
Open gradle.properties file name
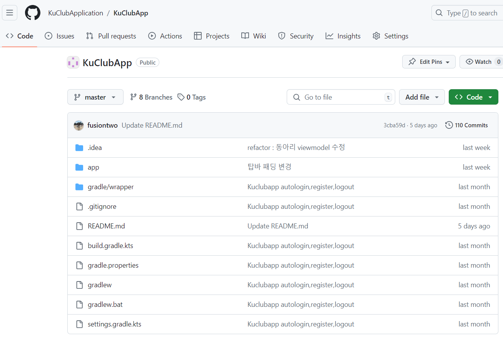point(113,265)
